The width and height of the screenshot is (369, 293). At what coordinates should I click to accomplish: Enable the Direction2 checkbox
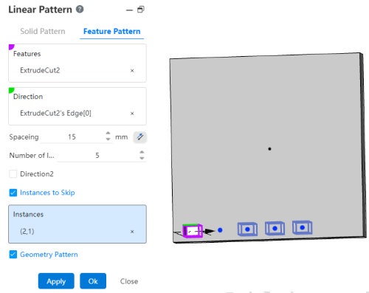tap(13, 174)
